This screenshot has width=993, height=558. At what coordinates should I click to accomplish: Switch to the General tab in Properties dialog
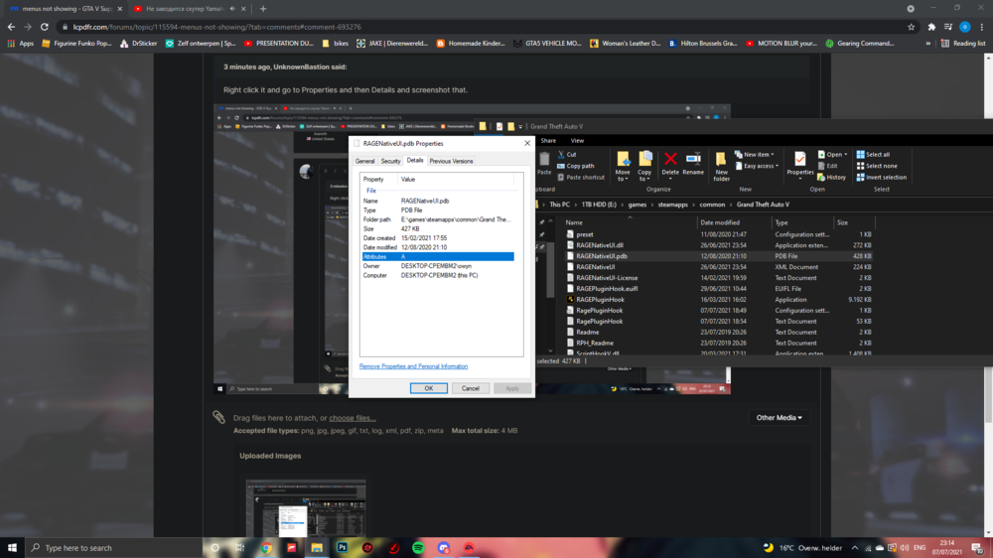[364, 161]
